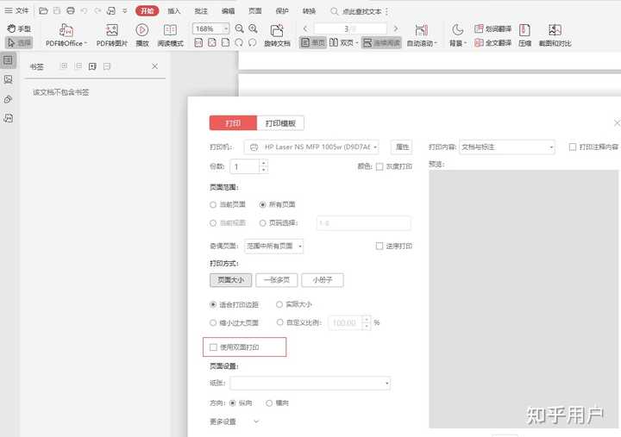This screenshot has width=621, height=437.
Task: Open the 168% zoom level dropdown
Action: pyautogui.click(x=226, y=28)
